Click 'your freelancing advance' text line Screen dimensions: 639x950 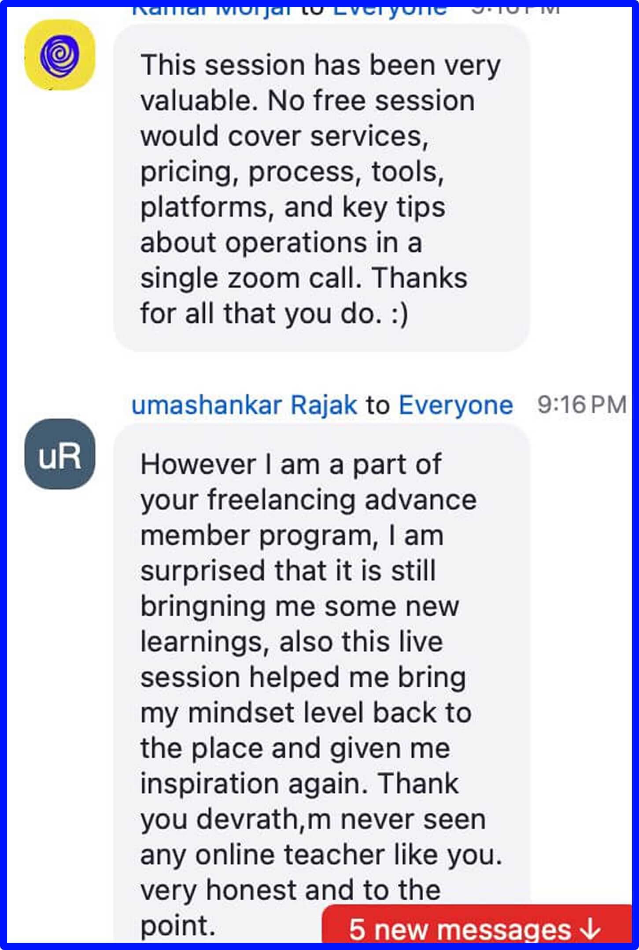pos(308,500)
